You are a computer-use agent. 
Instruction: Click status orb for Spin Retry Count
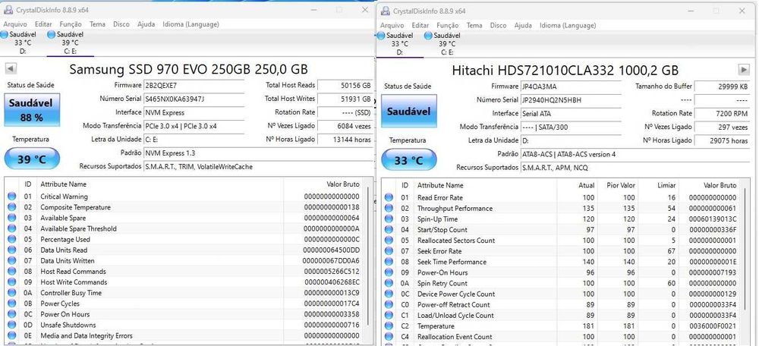(389, 283)
